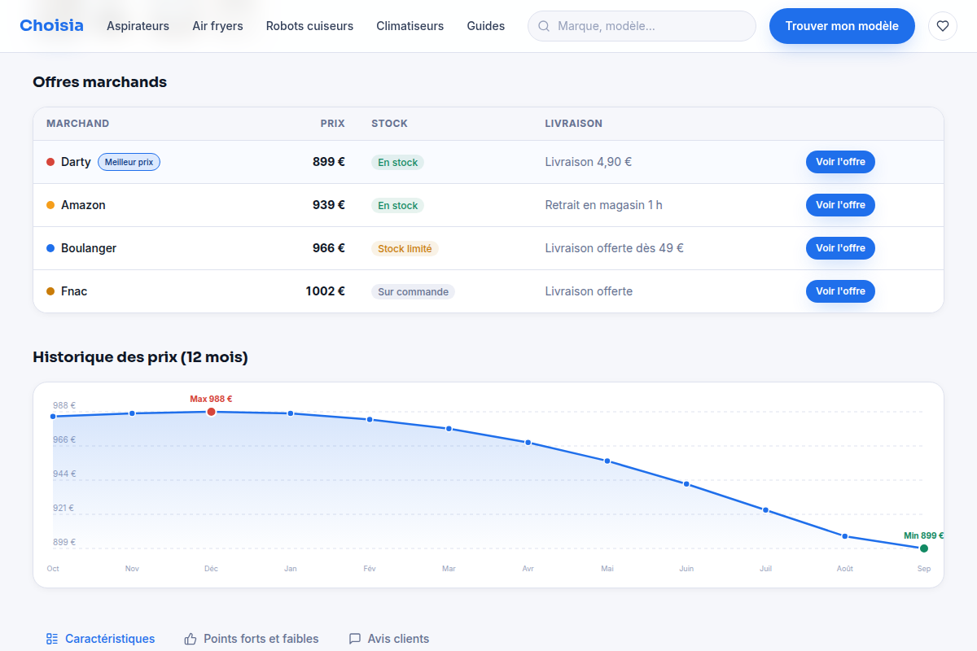Click the Jan chart data point
This screenshot has height=651, width=977.
pos(291,413)
